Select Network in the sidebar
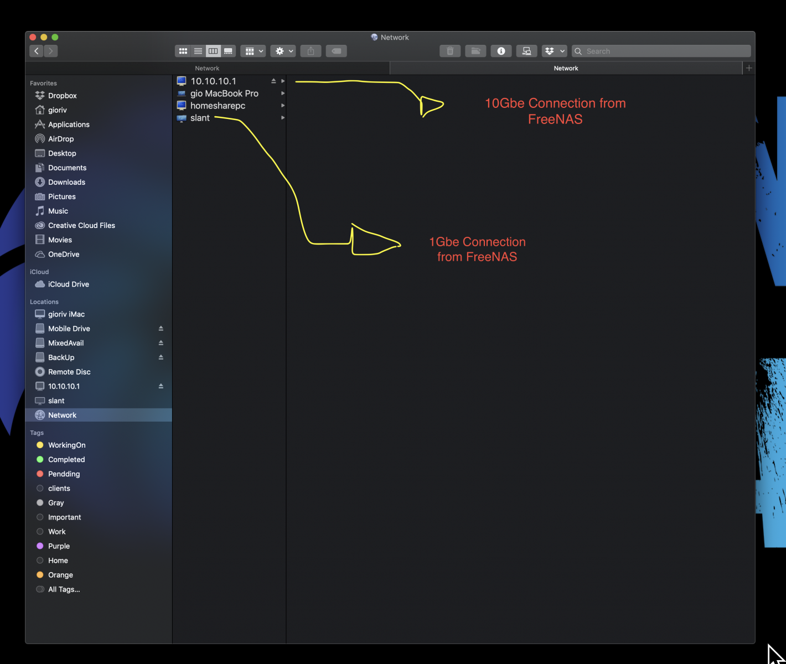 (99, 415)
